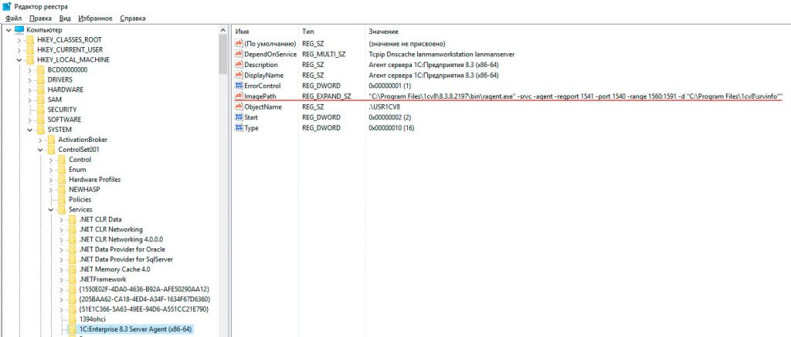Open the Избранное menu

click(x=95, y=19)
